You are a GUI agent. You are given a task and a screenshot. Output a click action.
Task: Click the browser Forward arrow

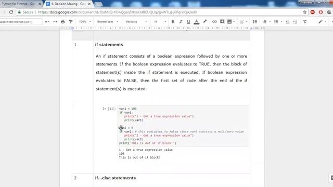tap(4, 12)
